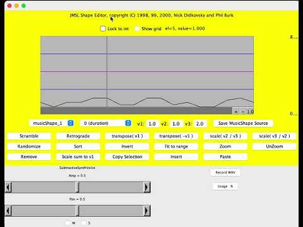Tick the M checkbox below Pan slider

(68, 223)
